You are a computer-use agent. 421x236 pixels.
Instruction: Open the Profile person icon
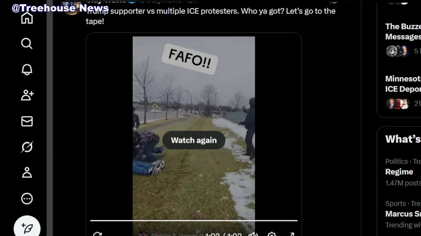click(x=27, y=172)
